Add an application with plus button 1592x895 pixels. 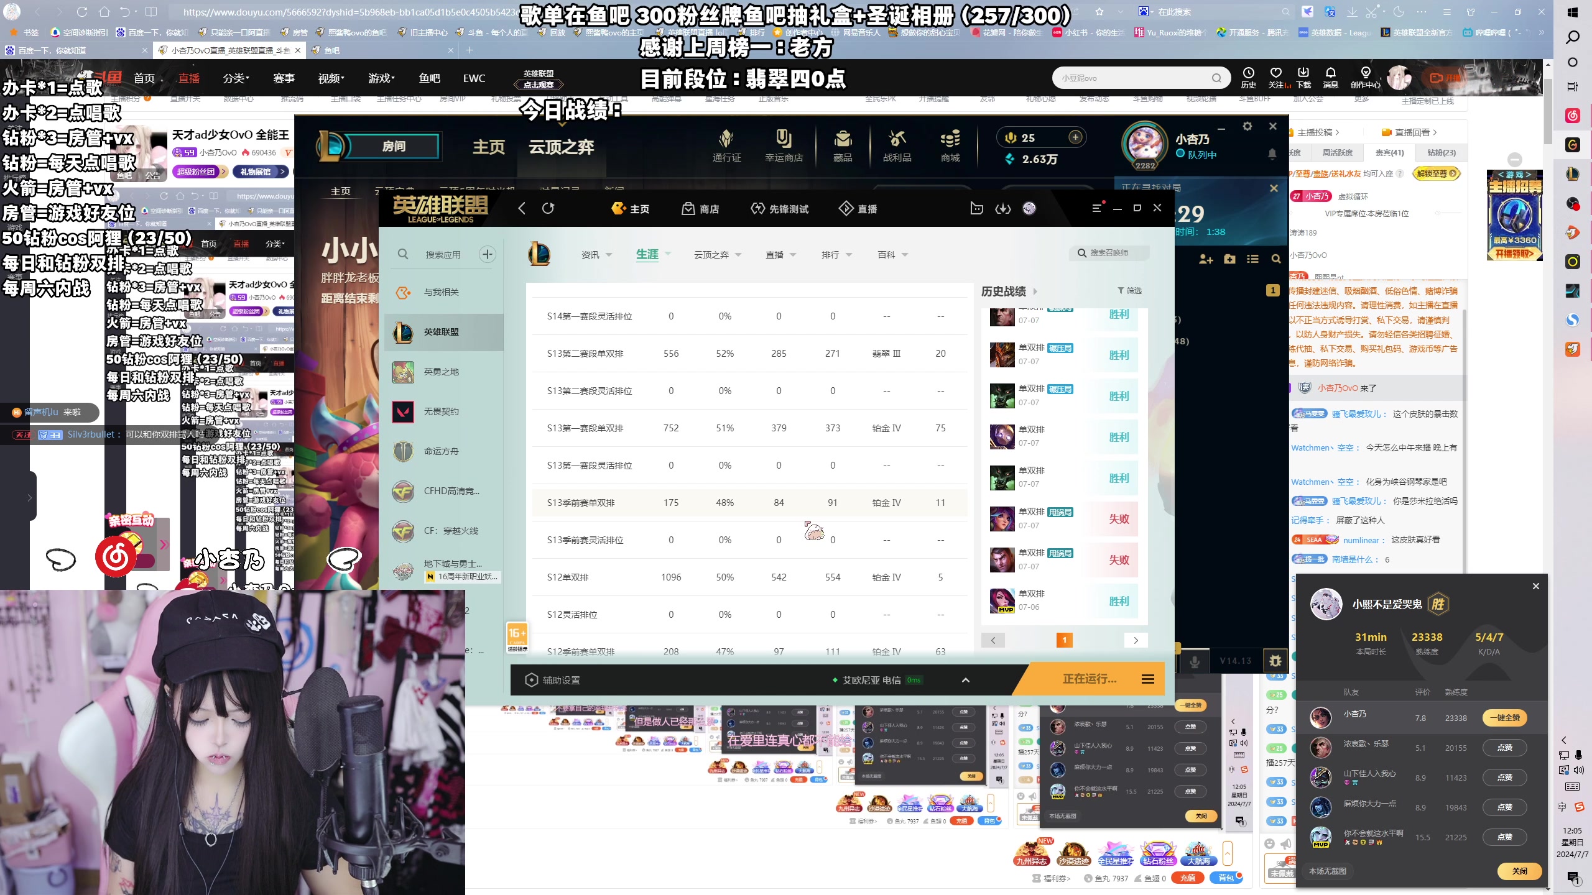488,254
